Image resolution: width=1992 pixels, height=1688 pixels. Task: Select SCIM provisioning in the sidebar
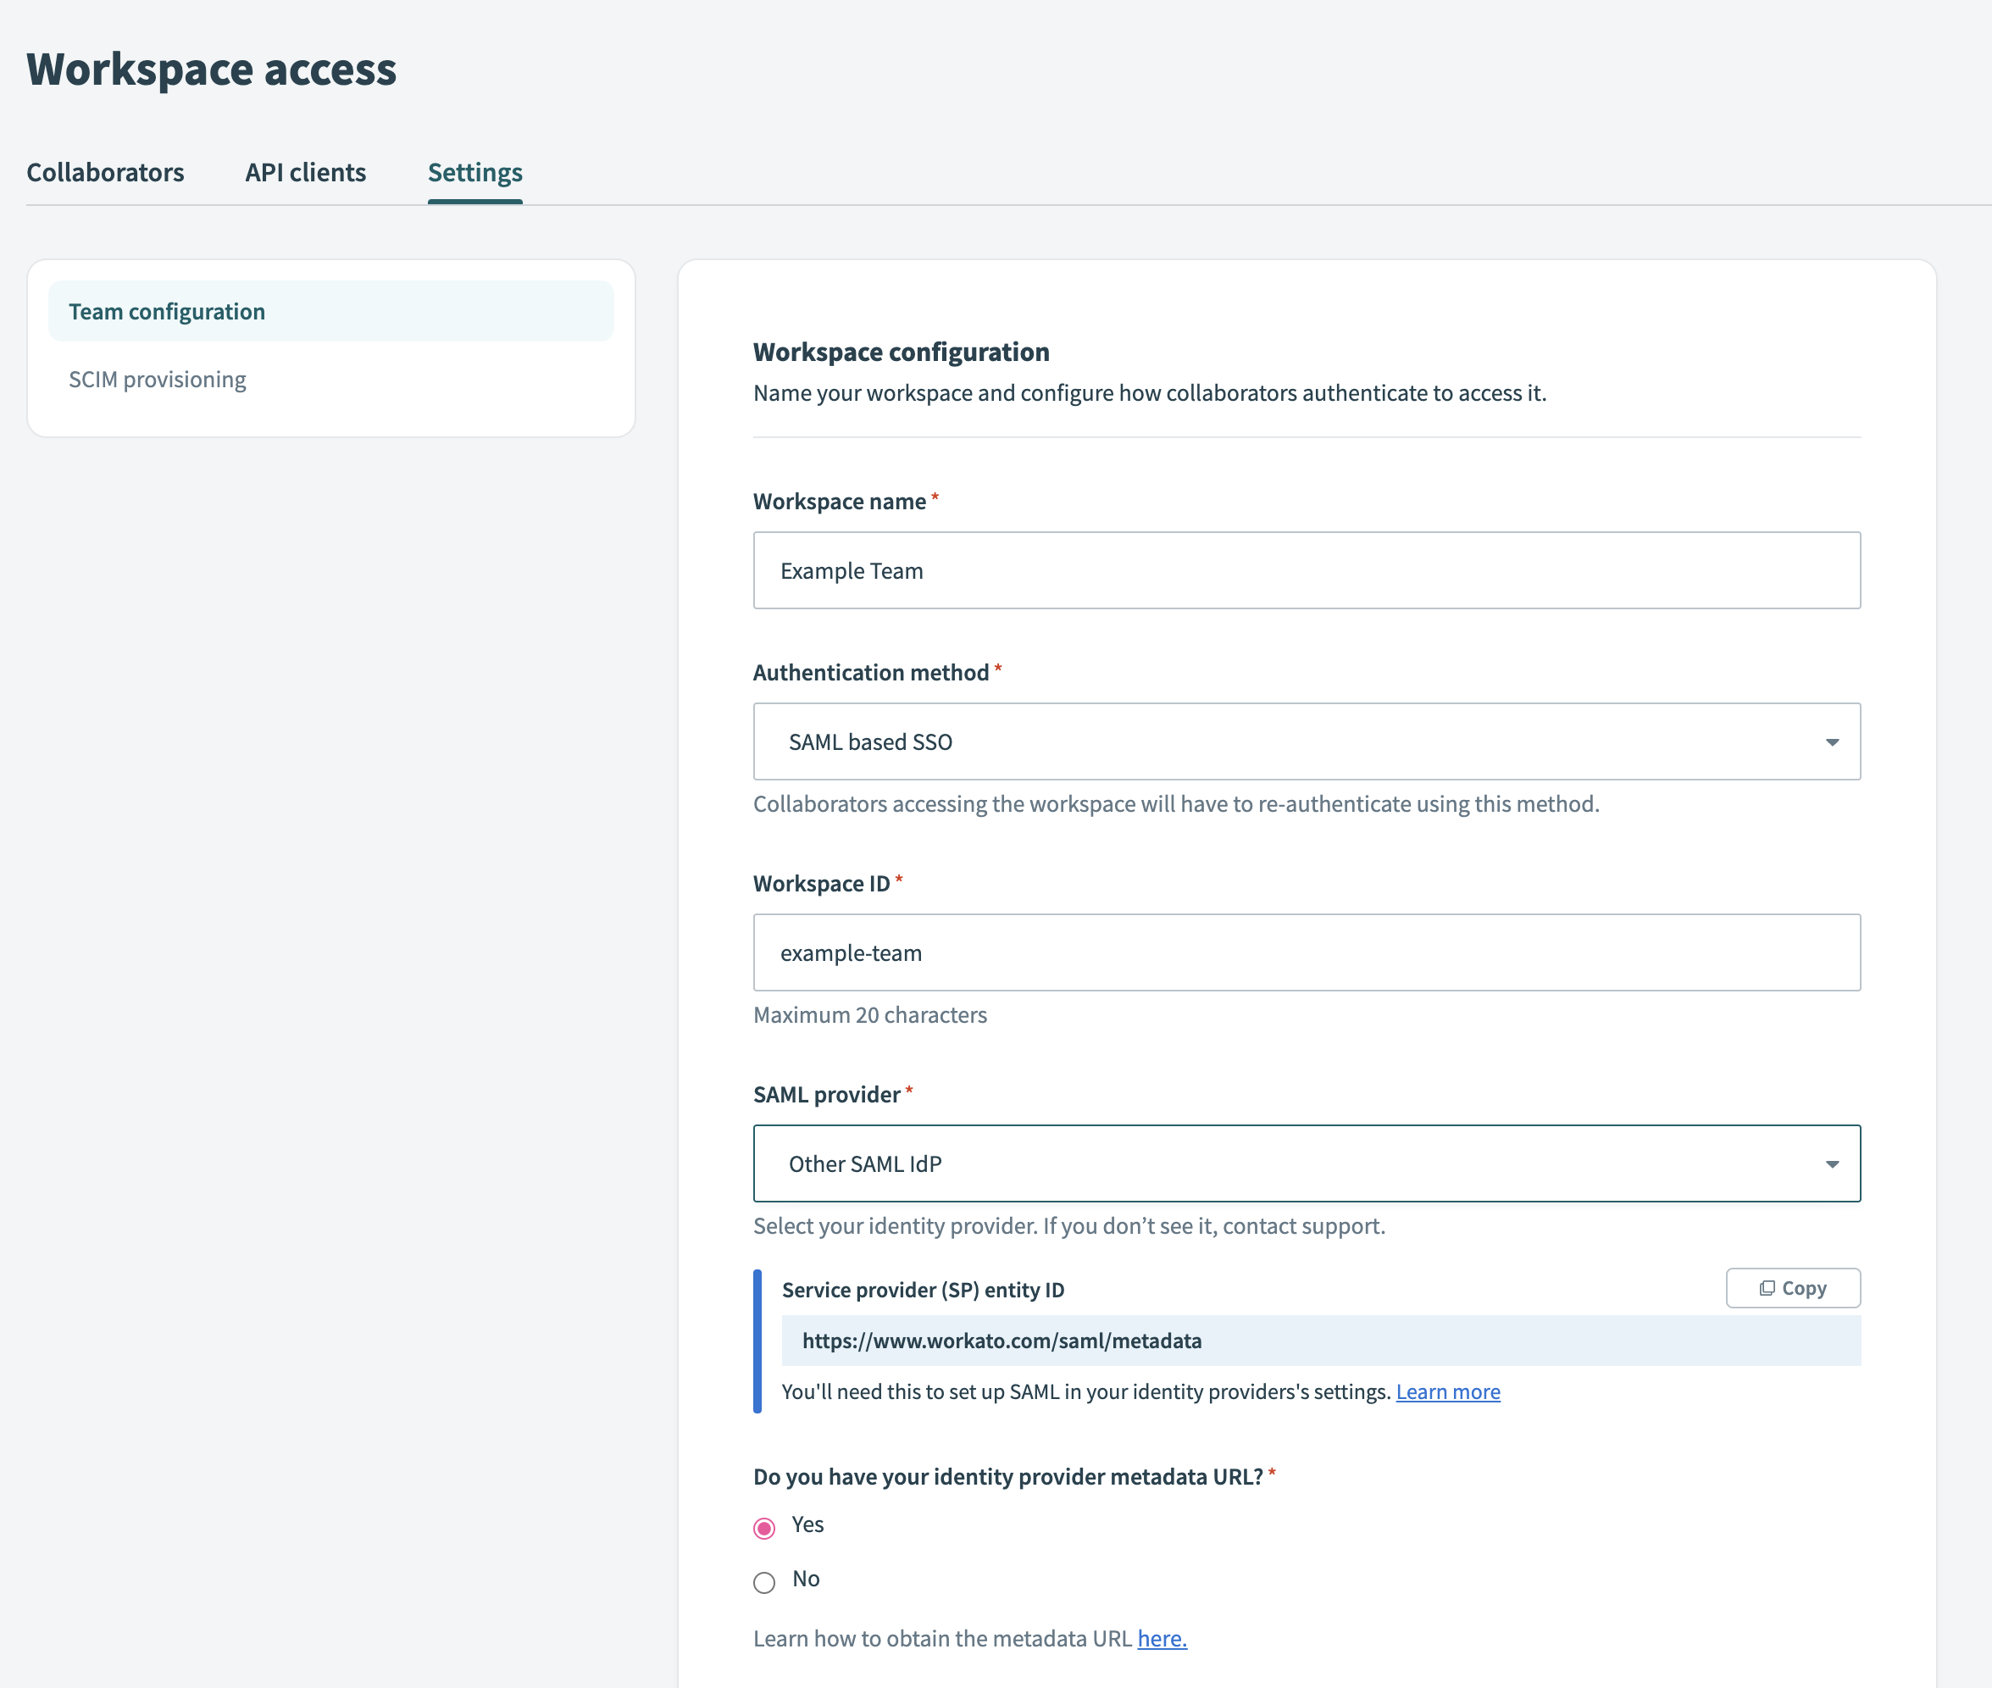click(x=157, y=379)
